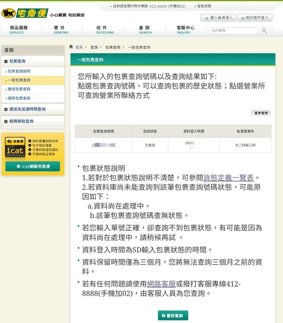
Task: Click the 資料登入時間 column header
Action: [x=194, y=132]
